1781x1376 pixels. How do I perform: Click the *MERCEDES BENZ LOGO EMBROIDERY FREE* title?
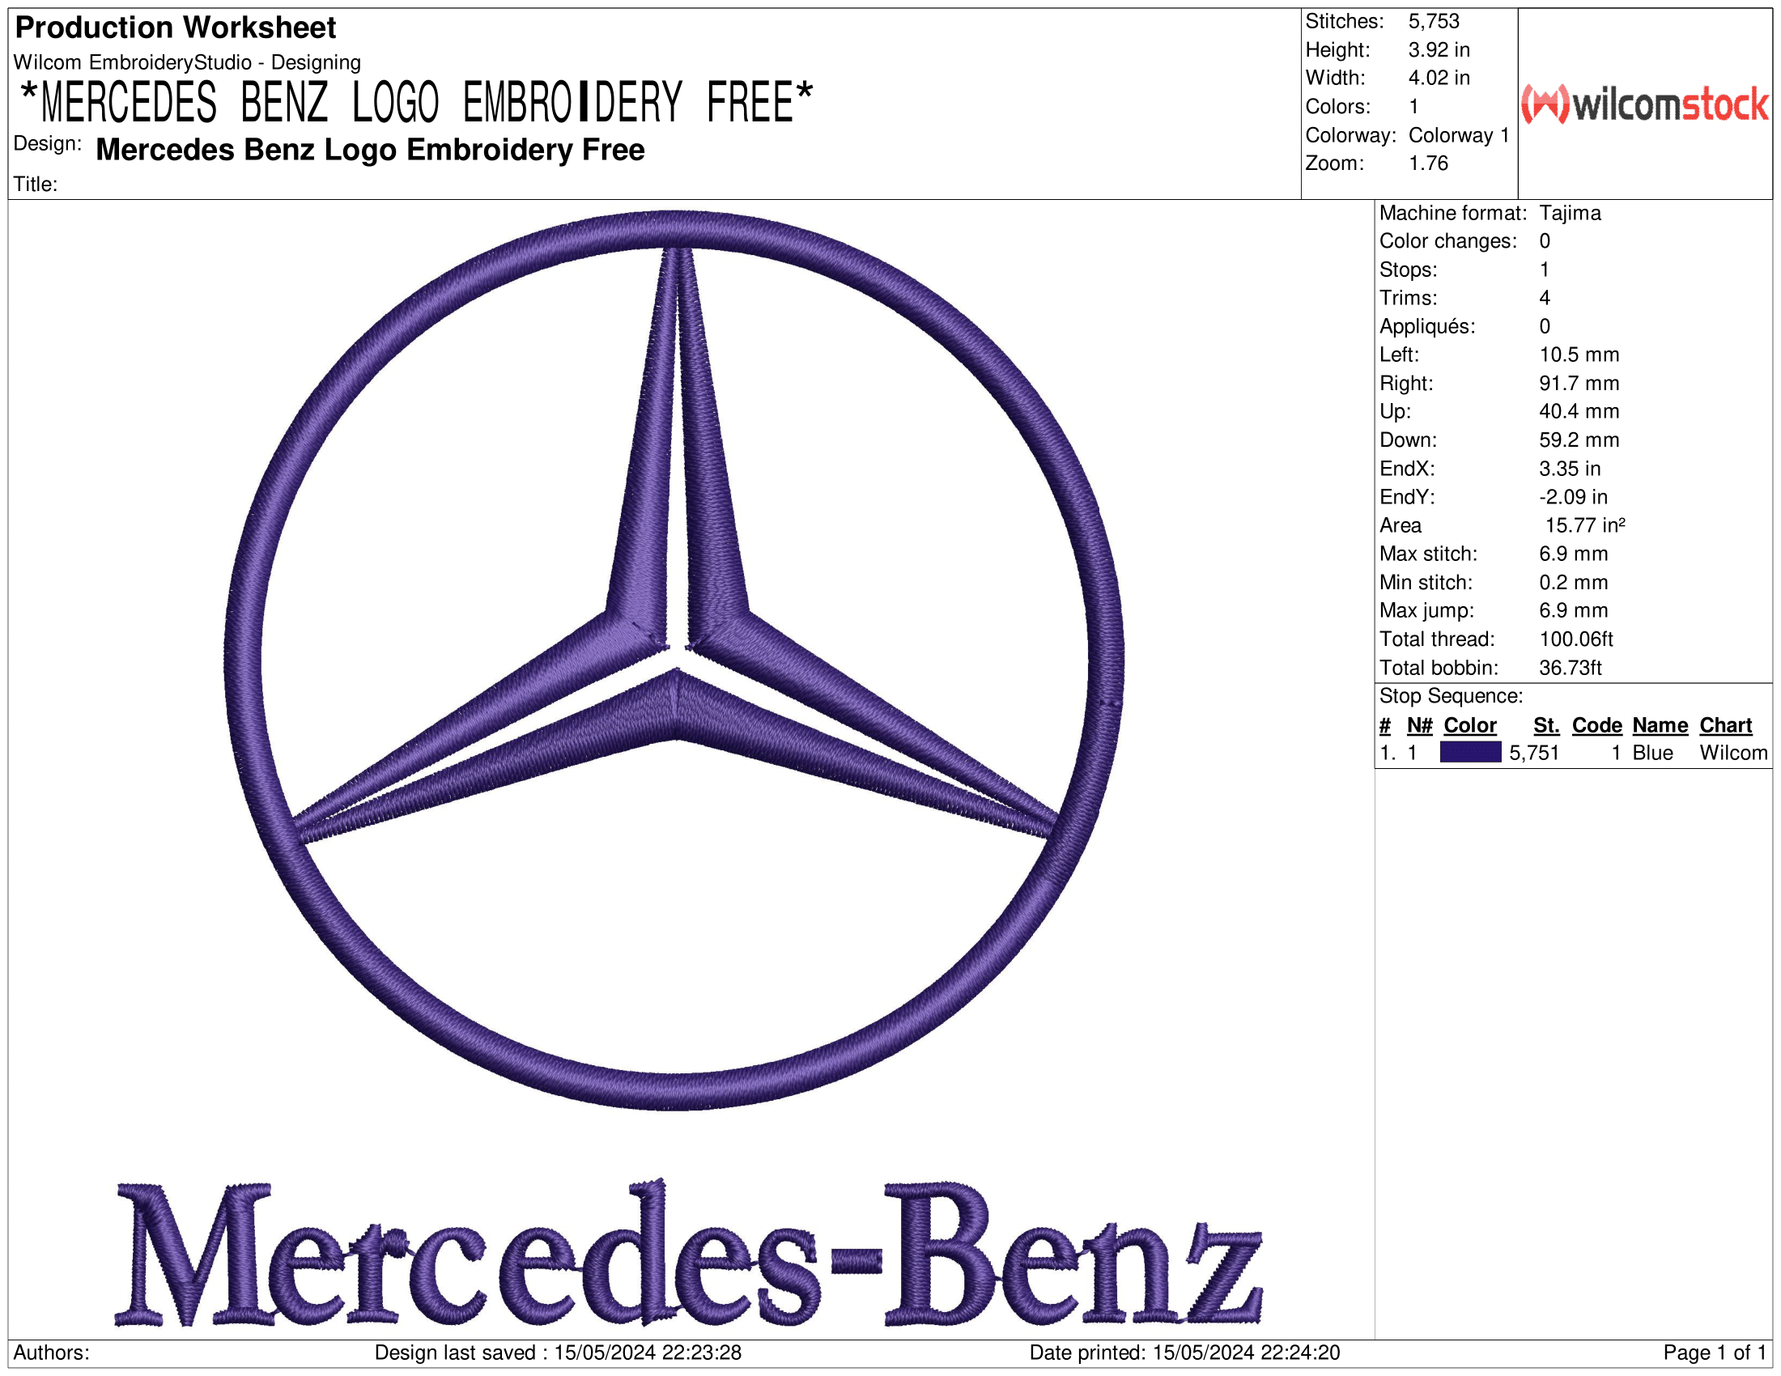[416, 103]
